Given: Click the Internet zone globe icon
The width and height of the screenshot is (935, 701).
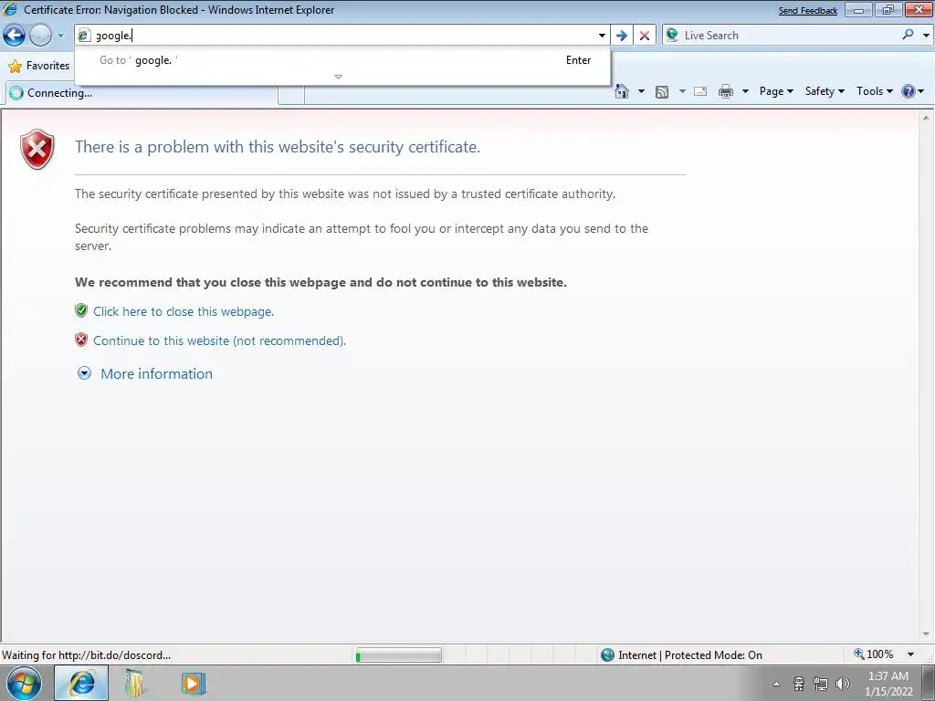Looking at the screenshot, I should pos(607,655).
